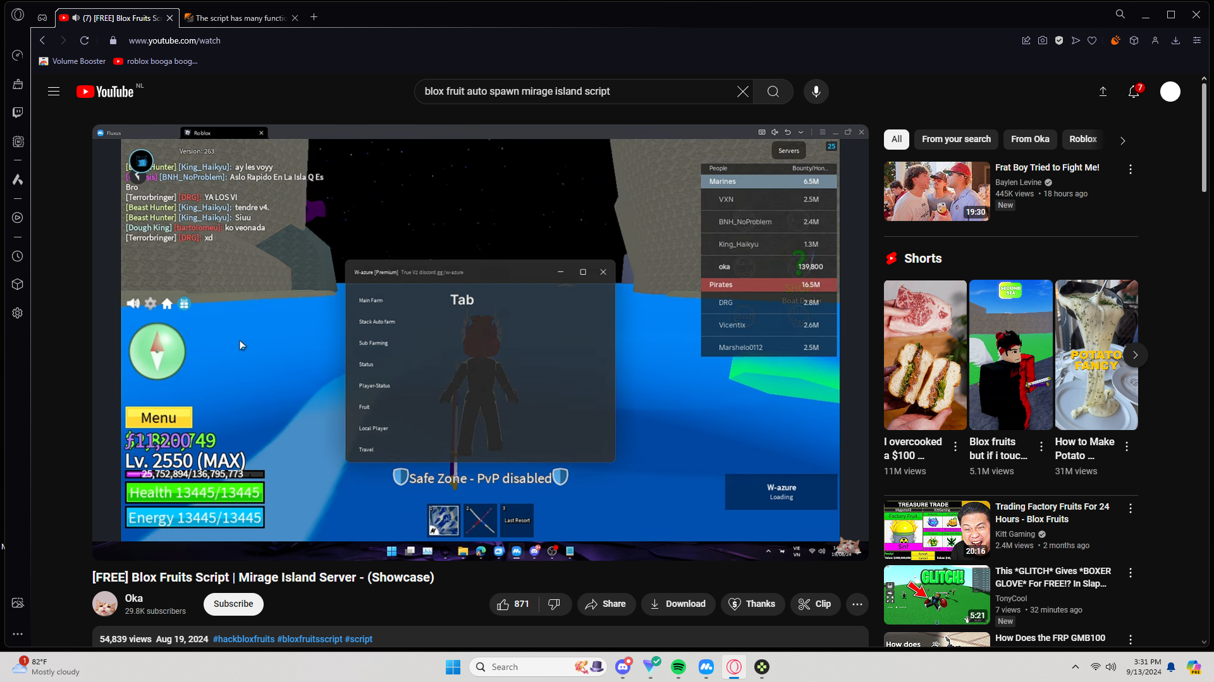The height and width of the screenshot is (682, 1214).
Task: Open Twitch in the Opera sidebar
Action: pyautogui.click(x=18, y=112)
